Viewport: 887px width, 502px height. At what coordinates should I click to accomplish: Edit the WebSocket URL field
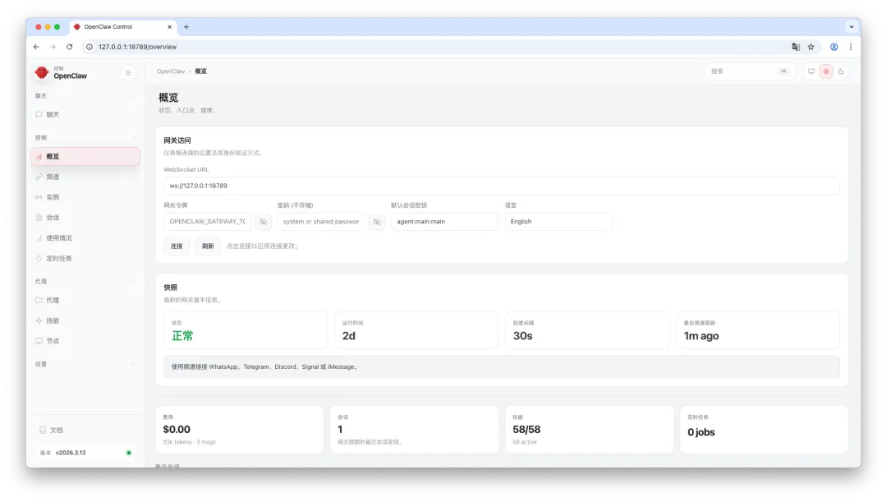501,186
